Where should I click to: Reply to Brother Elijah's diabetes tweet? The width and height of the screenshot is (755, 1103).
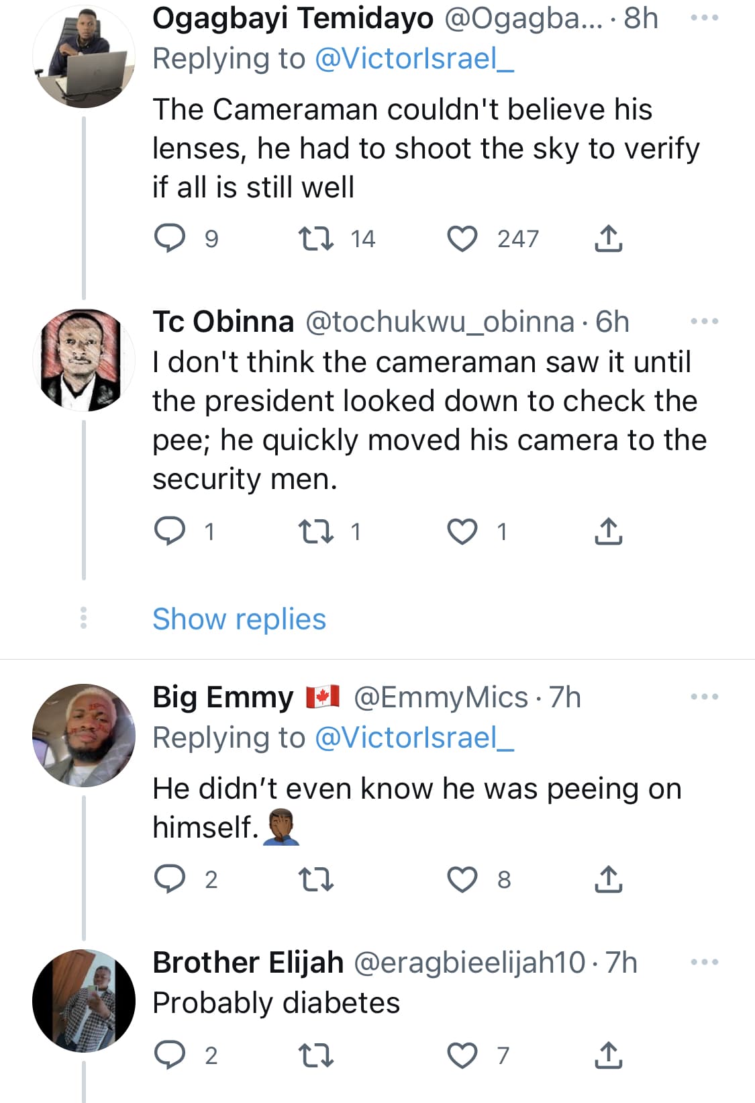click(x=170, y=1055)
